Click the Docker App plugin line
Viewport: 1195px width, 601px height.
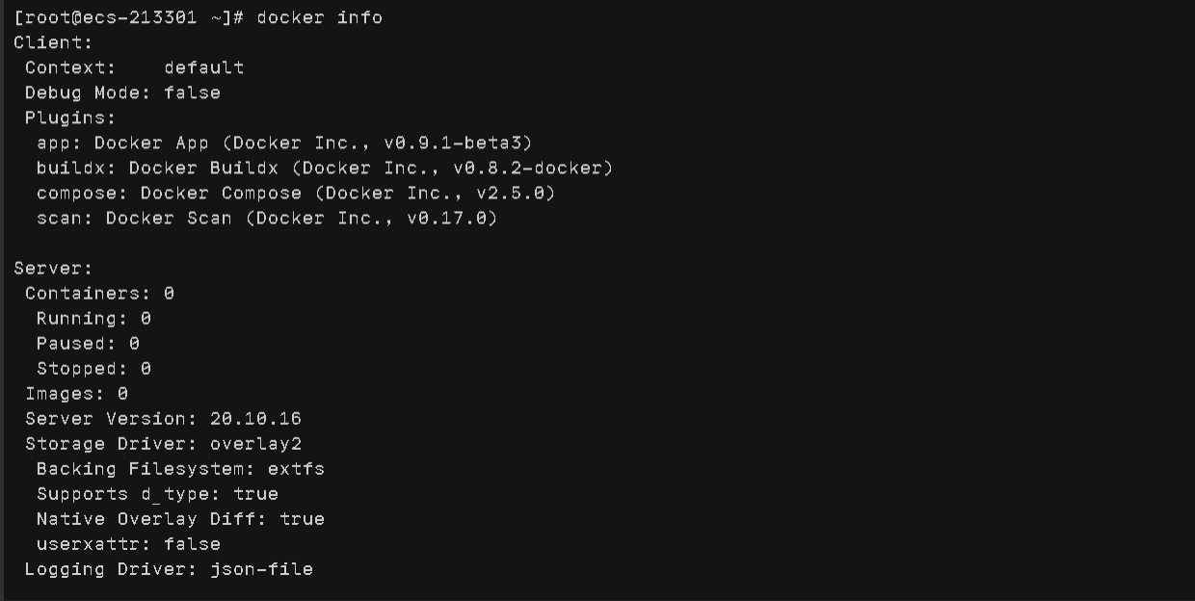[x=284, y=143]
